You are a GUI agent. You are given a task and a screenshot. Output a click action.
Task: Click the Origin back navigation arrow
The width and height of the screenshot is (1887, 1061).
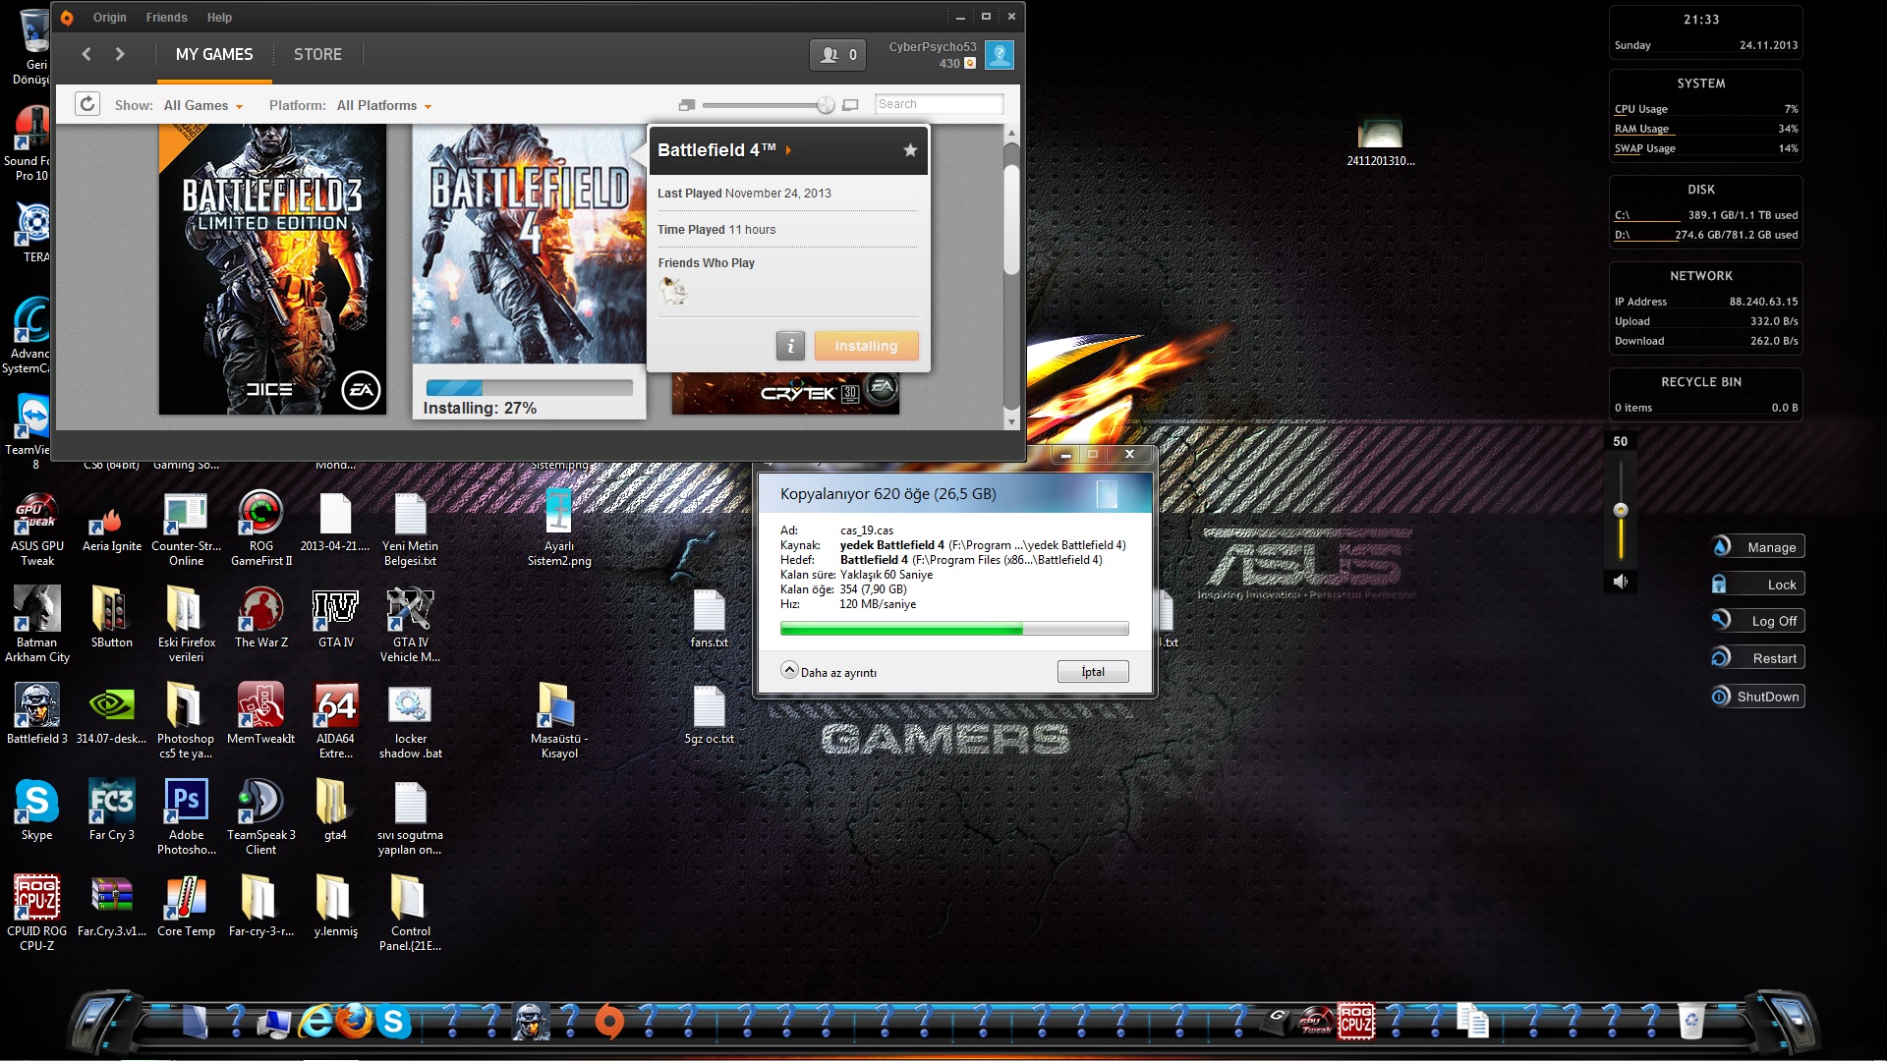click(86, 54)
